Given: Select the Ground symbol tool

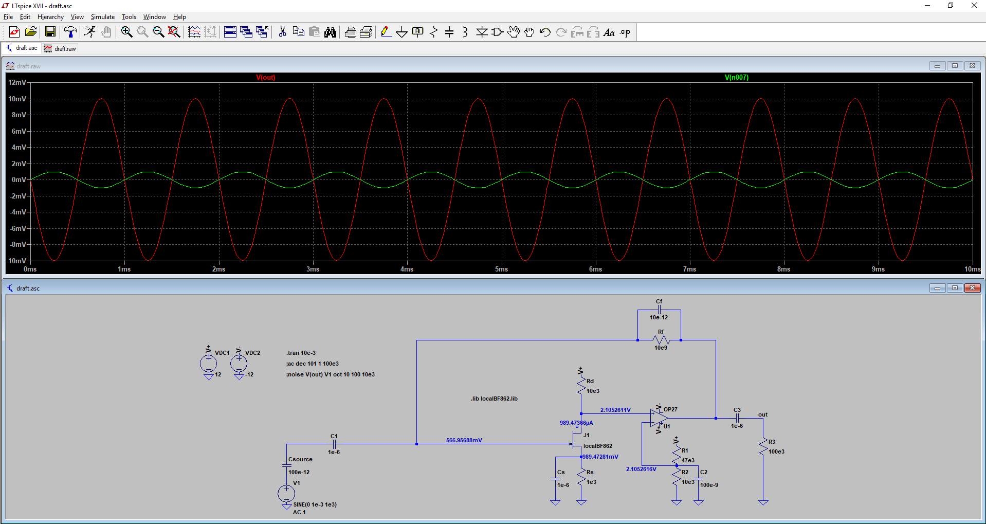Looking at the screenshot, I should [401, 32].
